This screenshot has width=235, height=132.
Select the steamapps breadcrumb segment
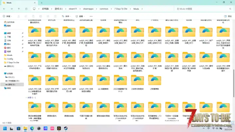[88, 9]
